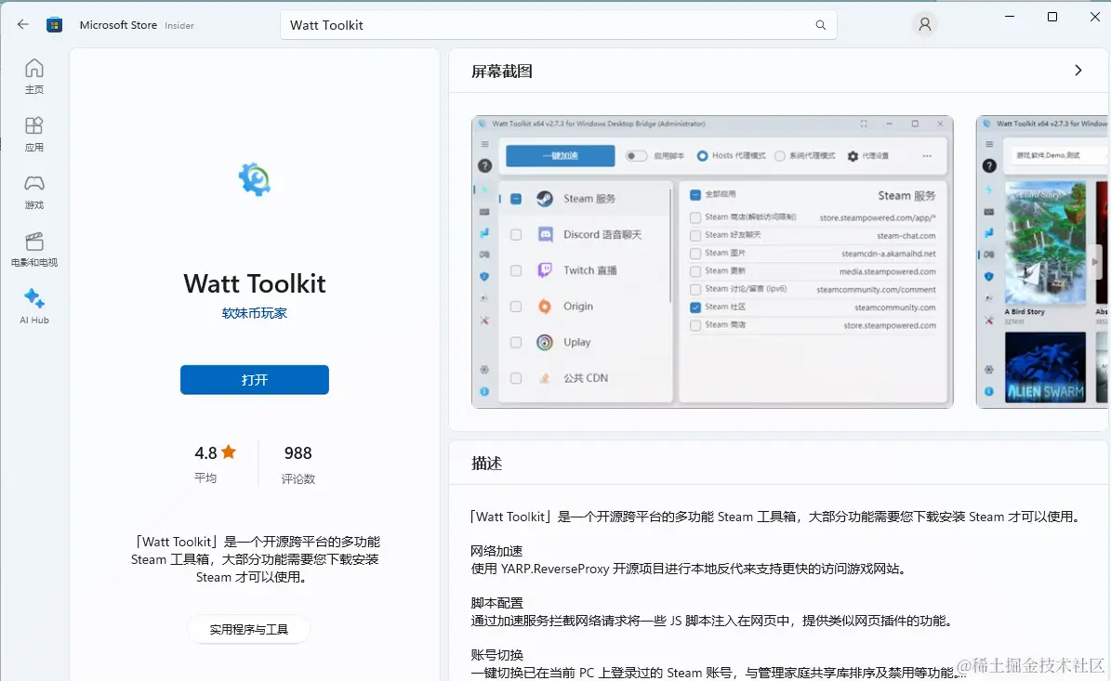Image resolution: width=1111 pixels, height=681 pixels.
Task: Click the Watt Toolkit search field
Action: tap(559, 25)
